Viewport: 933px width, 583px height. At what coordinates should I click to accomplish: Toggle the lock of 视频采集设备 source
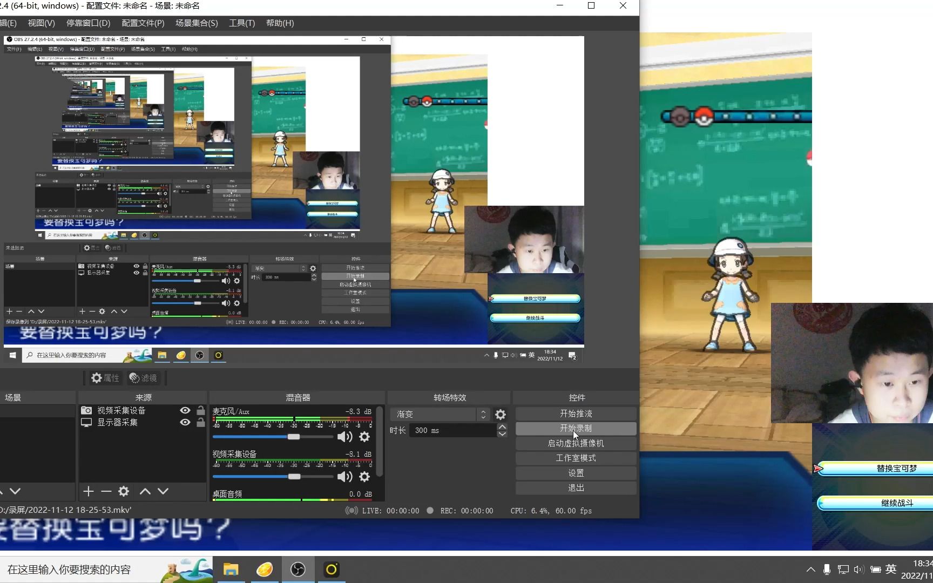coord(201,410)
